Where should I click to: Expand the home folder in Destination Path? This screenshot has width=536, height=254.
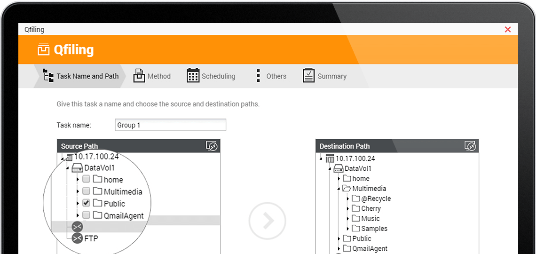[x=339, y=178]
